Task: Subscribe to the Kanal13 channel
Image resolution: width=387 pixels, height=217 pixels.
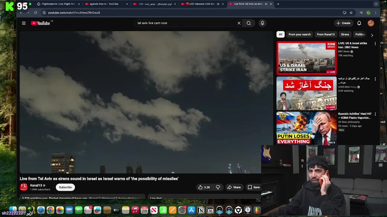Action: pos(65,187)
